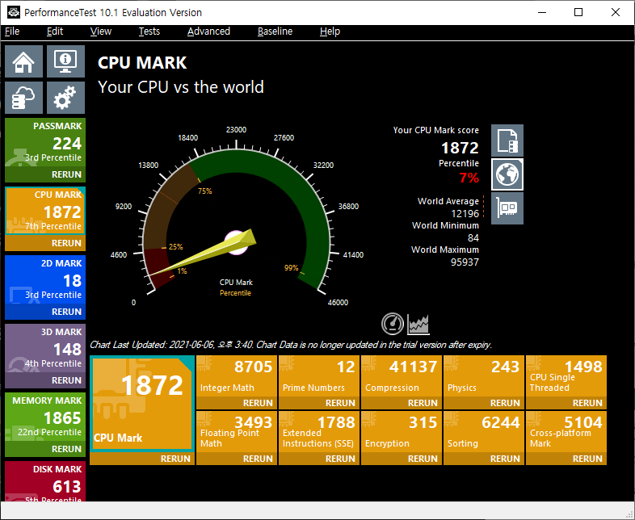Screen dimensions: 635x520
Task: Rerun the Extended Instructions (SSE) test
Action: [x=319, y=459]
